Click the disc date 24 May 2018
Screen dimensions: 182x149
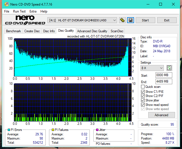point(162,51)
